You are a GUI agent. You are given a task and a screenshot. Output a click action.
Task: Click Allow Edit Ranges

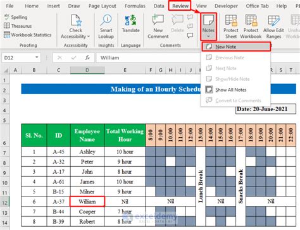pyautogui.click(x=273, y=27)
